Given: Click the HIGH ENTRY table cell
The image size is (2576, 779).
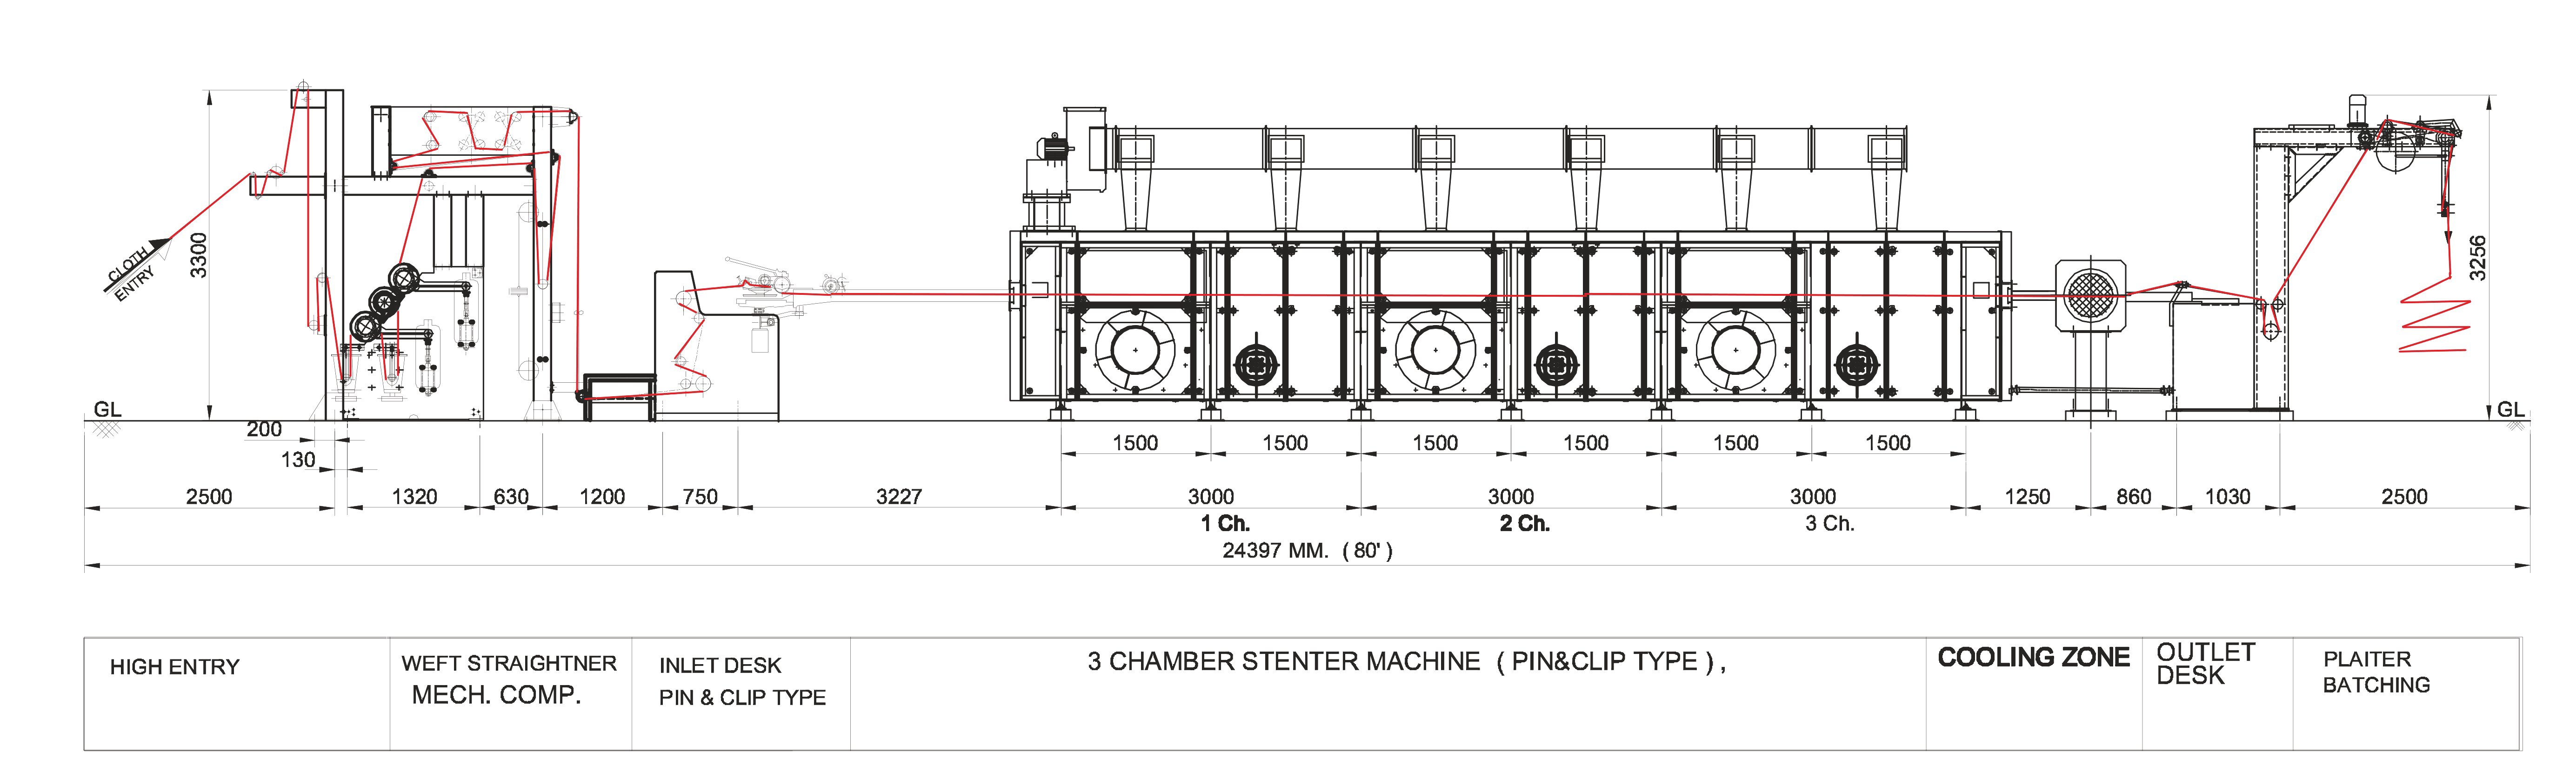Looking at the screenshot, I should 175,667.
